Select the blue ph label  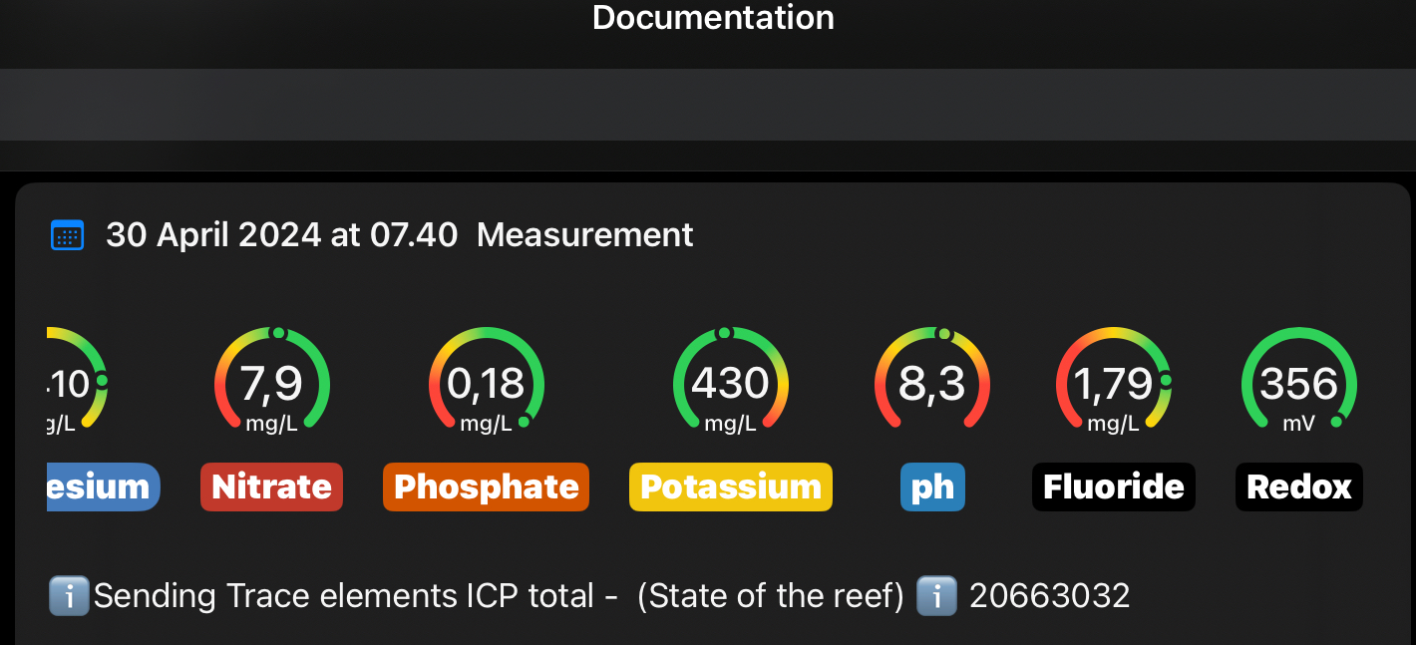pos(932,486)
